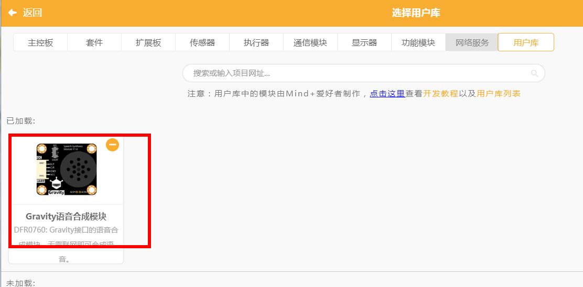Open the 用户库列表 link

498,94
